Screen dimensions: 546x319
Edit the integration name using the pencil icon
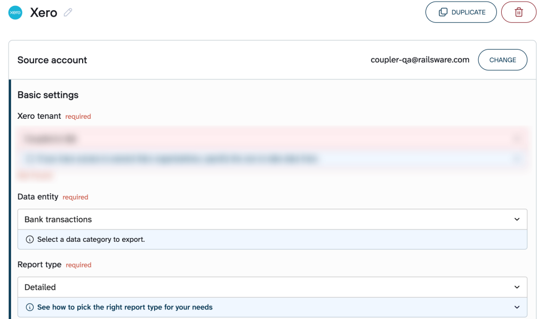(x=68, y=12)
